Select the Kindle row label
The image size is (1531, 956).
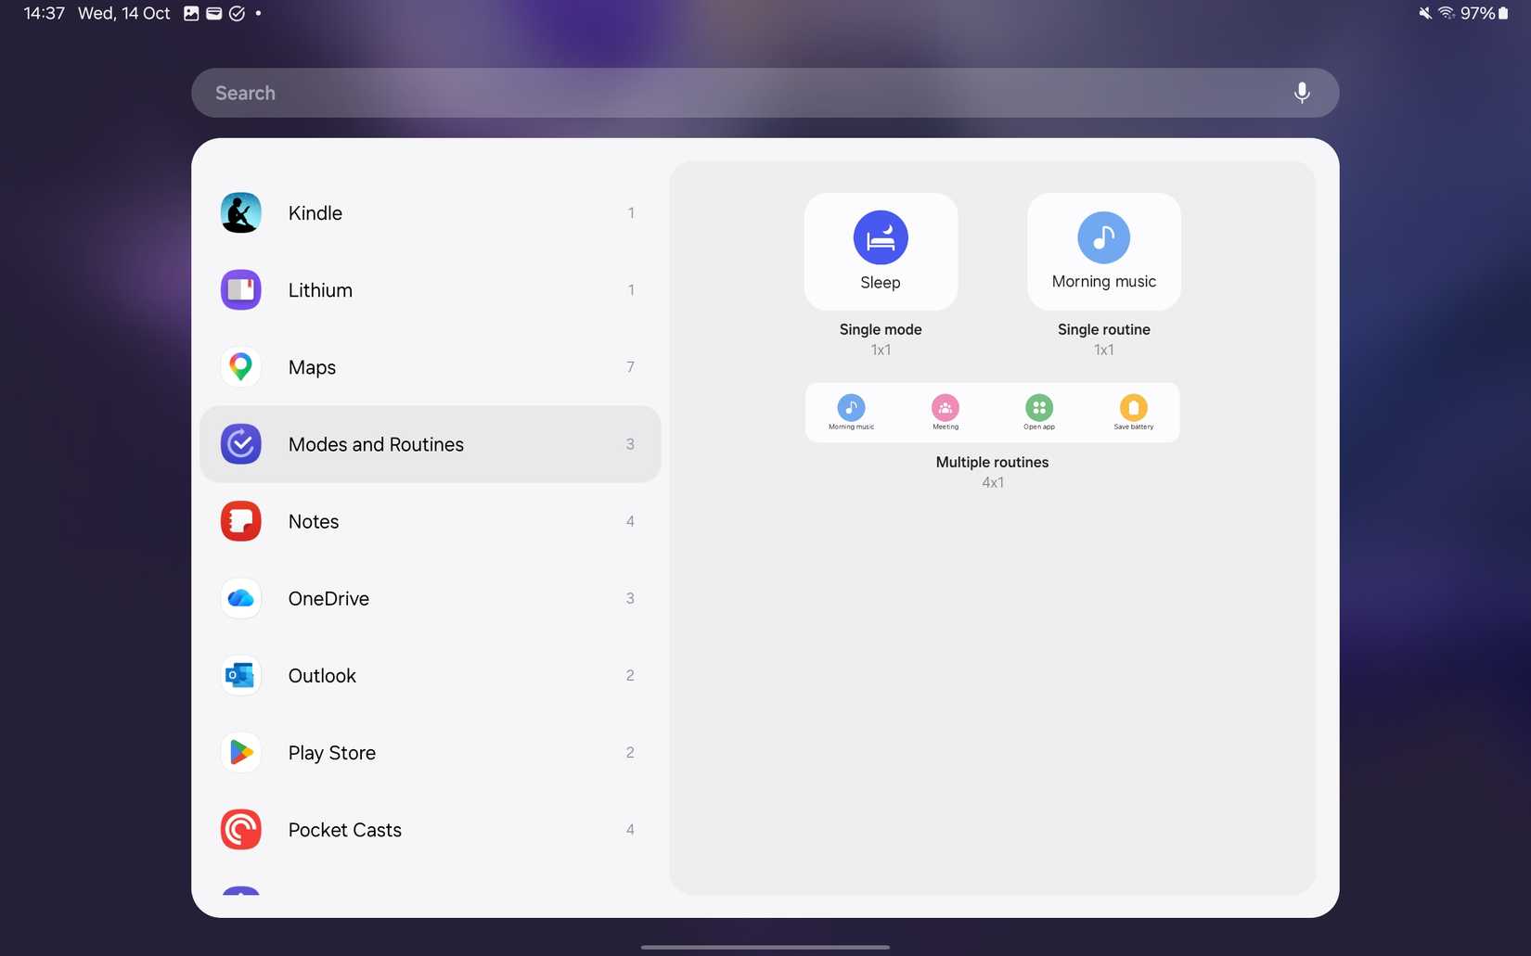click(x=315, y=213)
